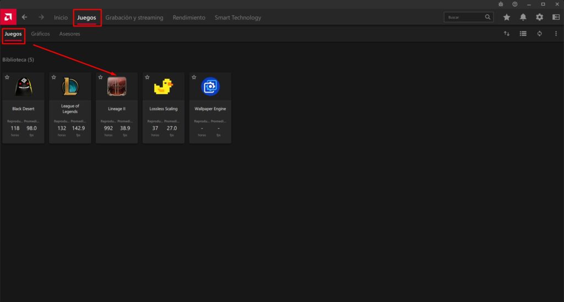Viewport: 564px width, 302px height.
Task: Open the Lineage II game icon
Action: click(117, 87)
